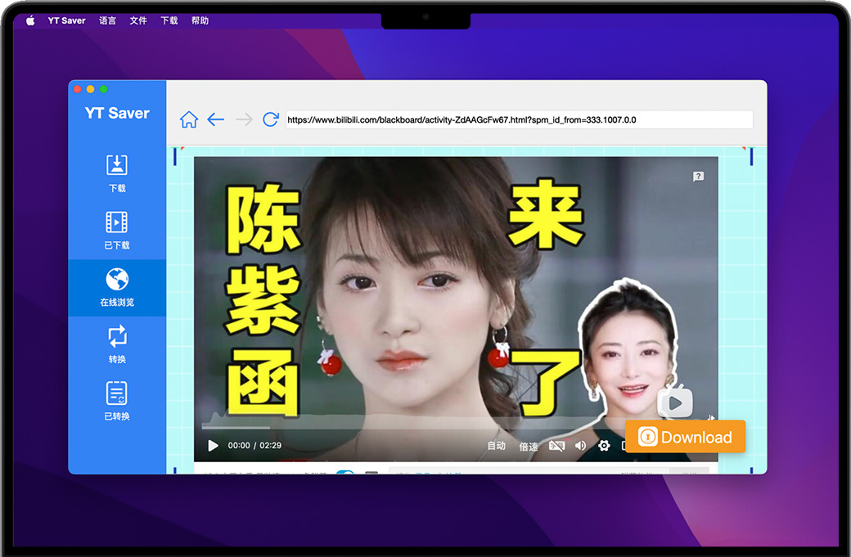
Task: Open the 转换 convert section
Action: pos(117,344)
